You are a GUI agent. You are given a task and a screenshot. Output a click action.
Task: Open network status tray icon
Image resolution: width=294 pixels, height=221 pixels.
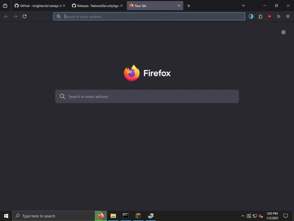(255, 216)
